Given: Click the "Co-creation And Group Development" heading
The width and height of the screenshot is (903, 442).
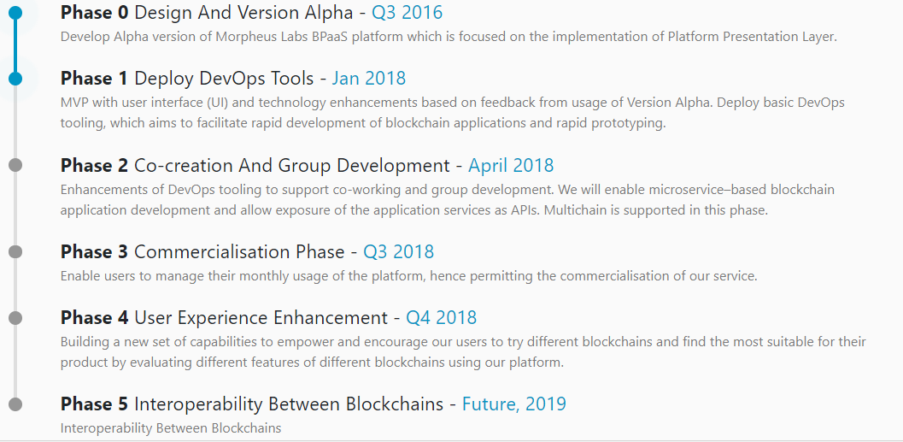Looking at the screenshot, I should click(291, 166).
